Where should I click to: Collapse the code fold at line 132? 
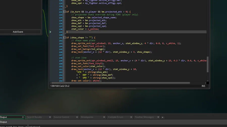click(65, 12)
